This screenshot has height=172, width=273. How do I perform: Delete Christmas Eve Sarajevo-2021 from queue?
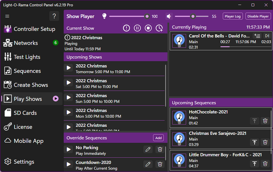[x=265, y=142]
